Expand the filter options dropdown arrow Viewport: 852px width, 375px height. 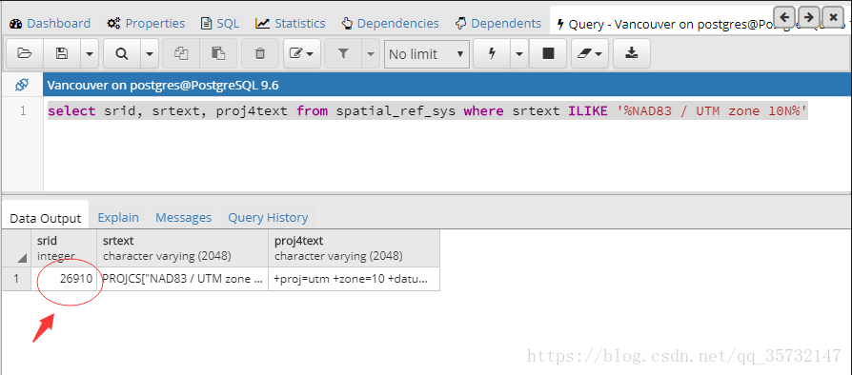371,53
